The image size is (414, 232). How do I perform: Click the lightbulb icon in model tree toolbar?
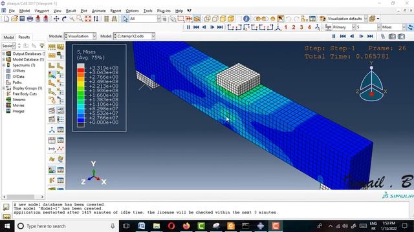click(41, 46)
